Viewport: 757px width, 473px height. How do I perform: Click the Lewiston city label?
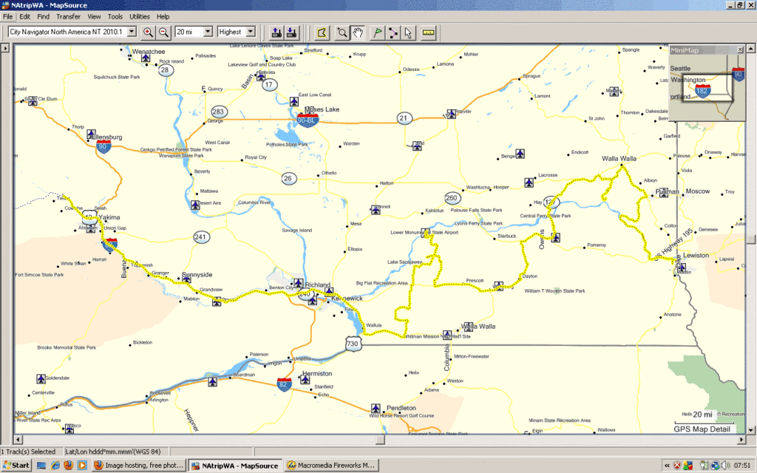coord(696,255)
